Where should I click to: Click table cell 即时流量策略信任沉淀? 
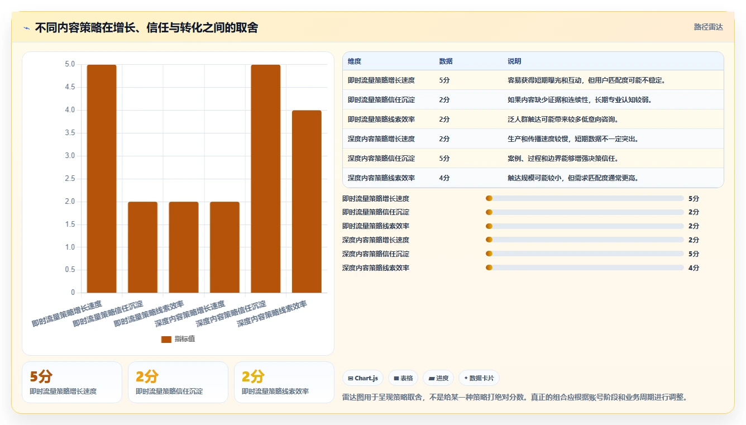point(381,100)
